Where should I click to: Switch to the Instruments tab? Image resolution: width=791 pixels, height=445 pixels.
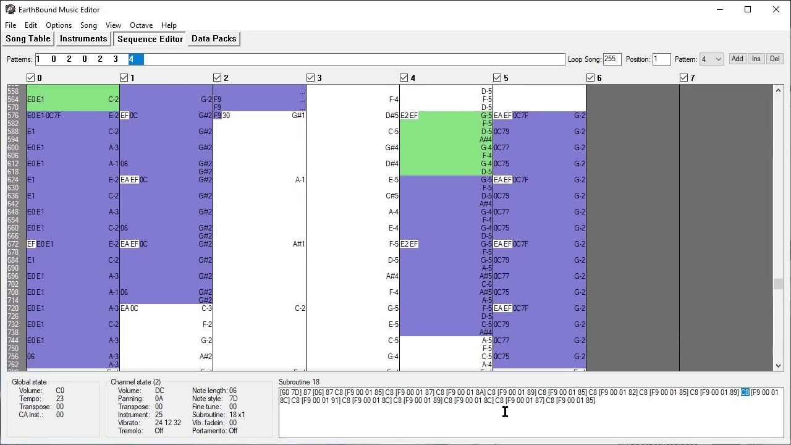coord(83,39)
